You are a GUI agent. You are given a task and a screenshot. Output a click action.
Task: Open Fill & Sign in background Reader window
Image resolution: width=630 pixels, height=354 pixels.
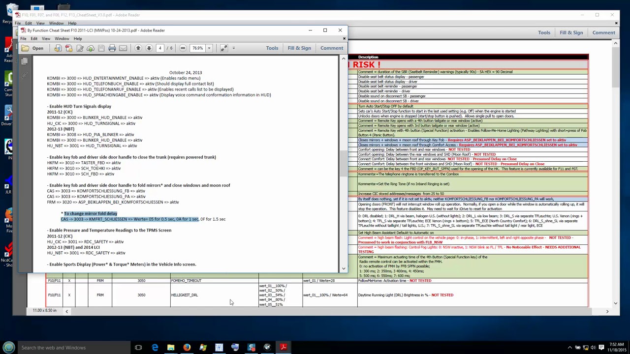[571, 32]
